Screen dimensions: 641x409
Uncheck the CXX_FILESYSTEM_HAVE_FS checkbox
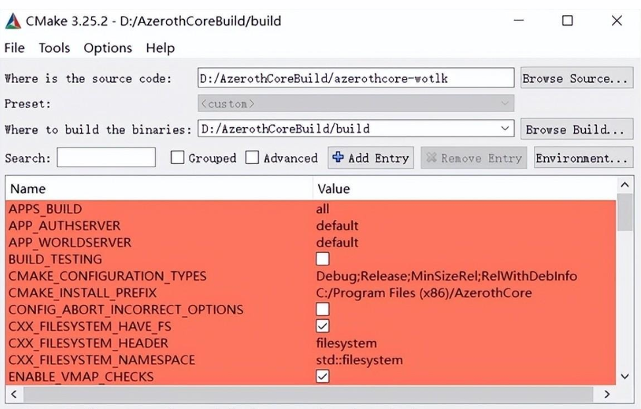322,326
